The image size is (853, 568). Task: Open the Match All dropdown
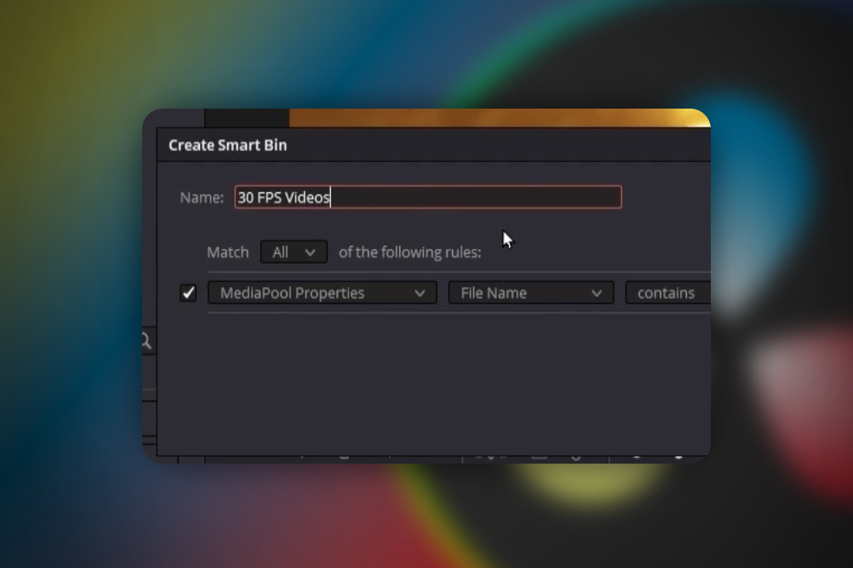[x=294, y=252]
